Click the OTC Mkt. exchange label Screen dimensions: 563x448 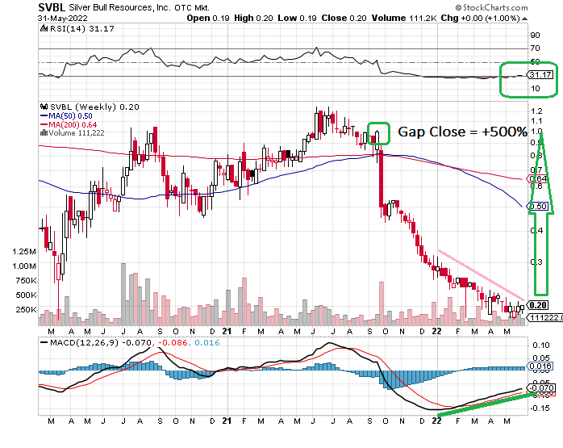point(192,7)
